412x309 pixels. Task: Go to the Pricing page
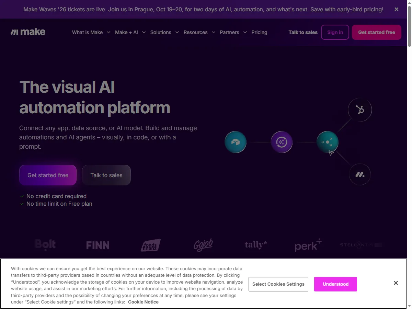pos(259,32)
